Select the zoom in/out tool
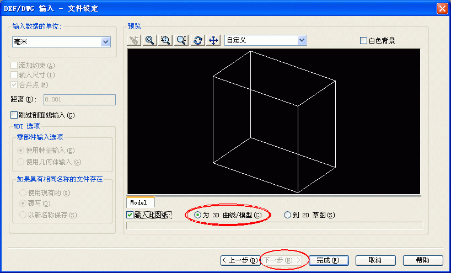 pyautogui.click(x=181, y=40)
